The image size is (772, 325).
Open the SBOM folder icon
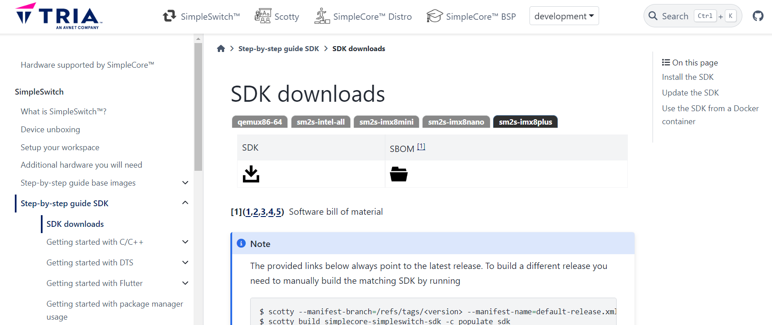(399, 174)
